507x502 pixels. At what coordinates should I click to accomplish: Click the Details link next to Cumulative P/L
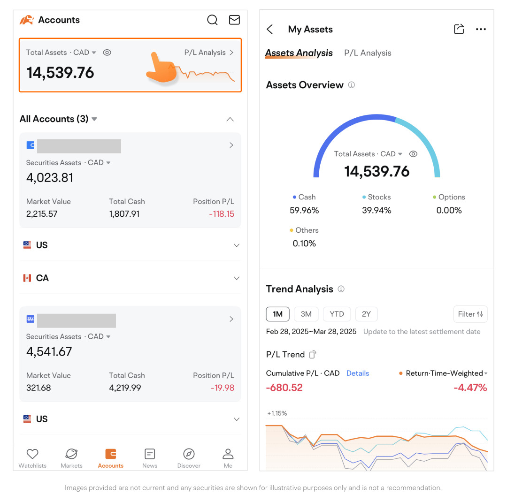[358, 373]
